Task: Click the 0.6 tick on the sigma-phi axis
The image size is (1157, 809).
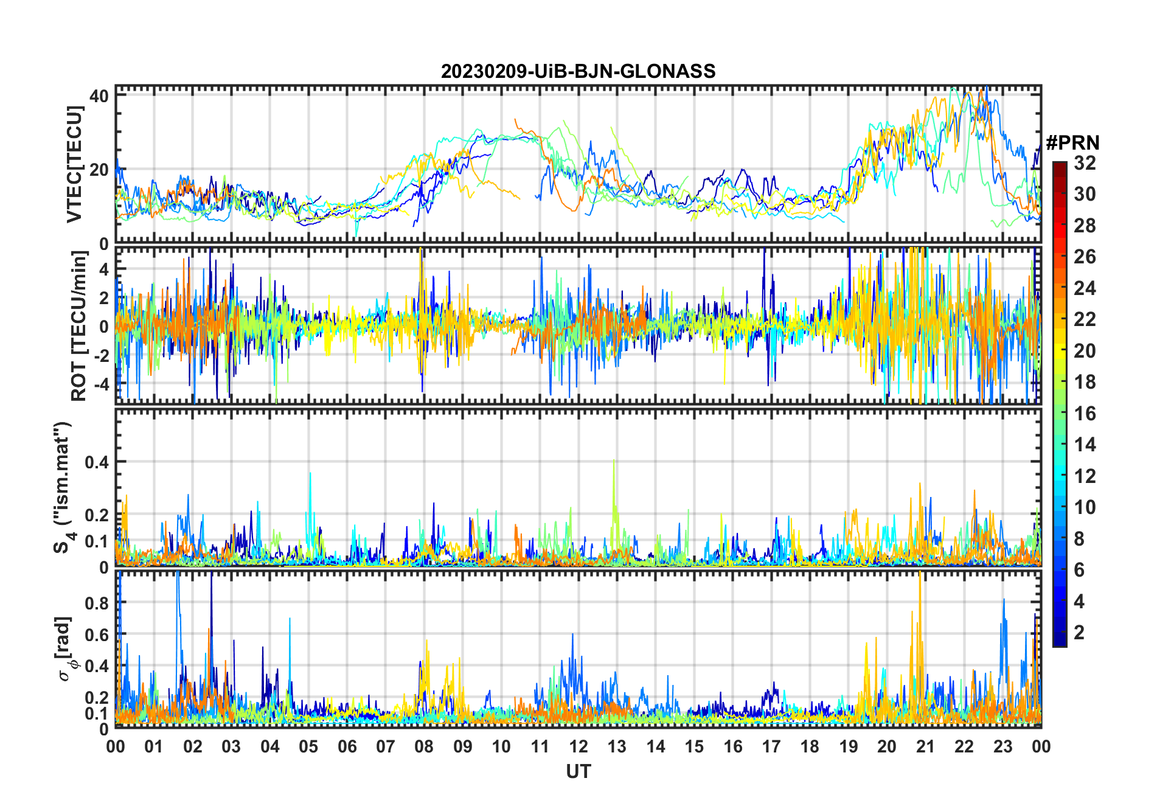Action: click(x=97, y=634)
